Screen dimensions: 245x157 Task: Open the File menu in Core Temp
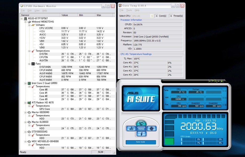coord(121,10)
